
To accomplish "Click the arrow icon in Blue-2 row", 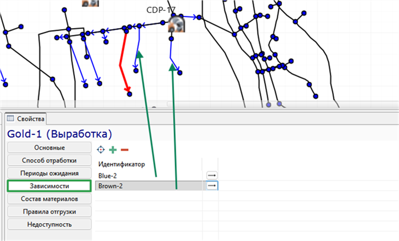I will 212,175.
